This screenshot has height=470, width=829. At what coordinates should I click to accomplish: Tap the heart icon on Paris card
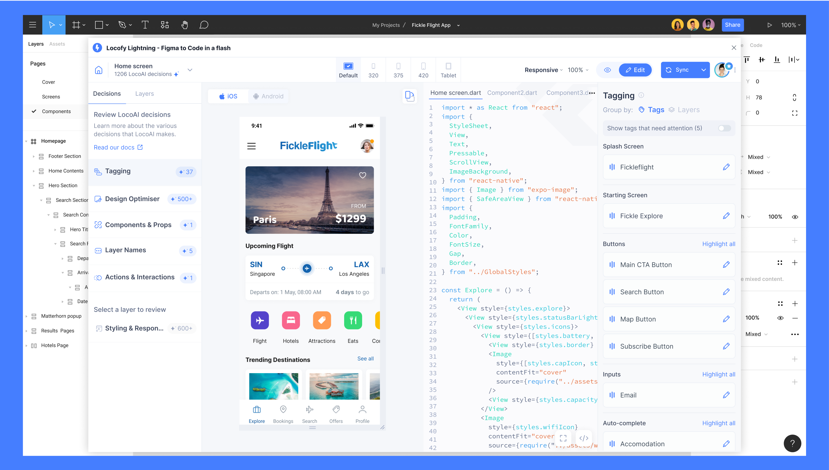363,175
